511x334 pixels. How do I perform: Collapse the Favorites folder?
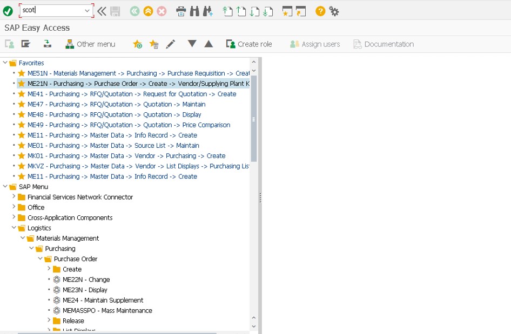[5, 62]
